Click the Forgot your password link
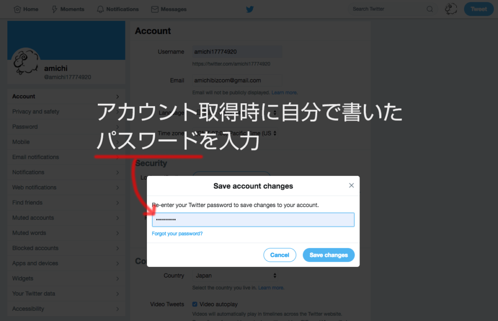 click(177, 233)
